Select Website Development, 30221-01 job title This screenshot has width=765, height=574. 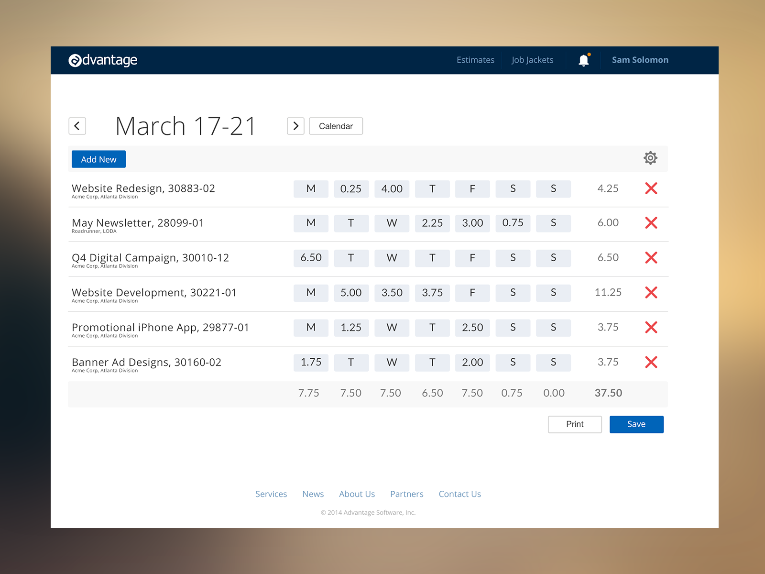tap(154, 293)
